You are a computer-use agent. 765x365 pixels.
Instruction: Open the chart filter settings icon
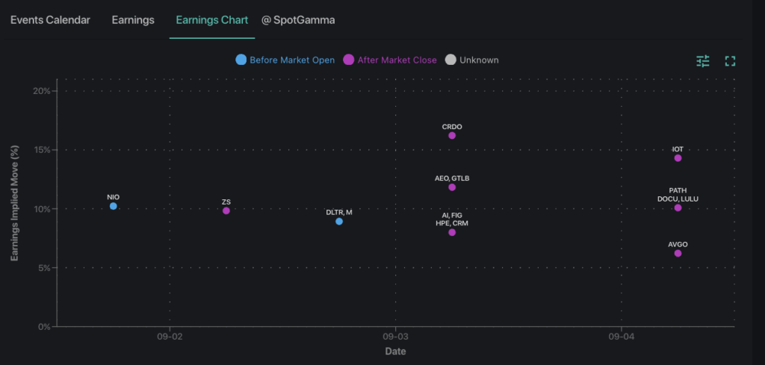(x=702, y=61)
